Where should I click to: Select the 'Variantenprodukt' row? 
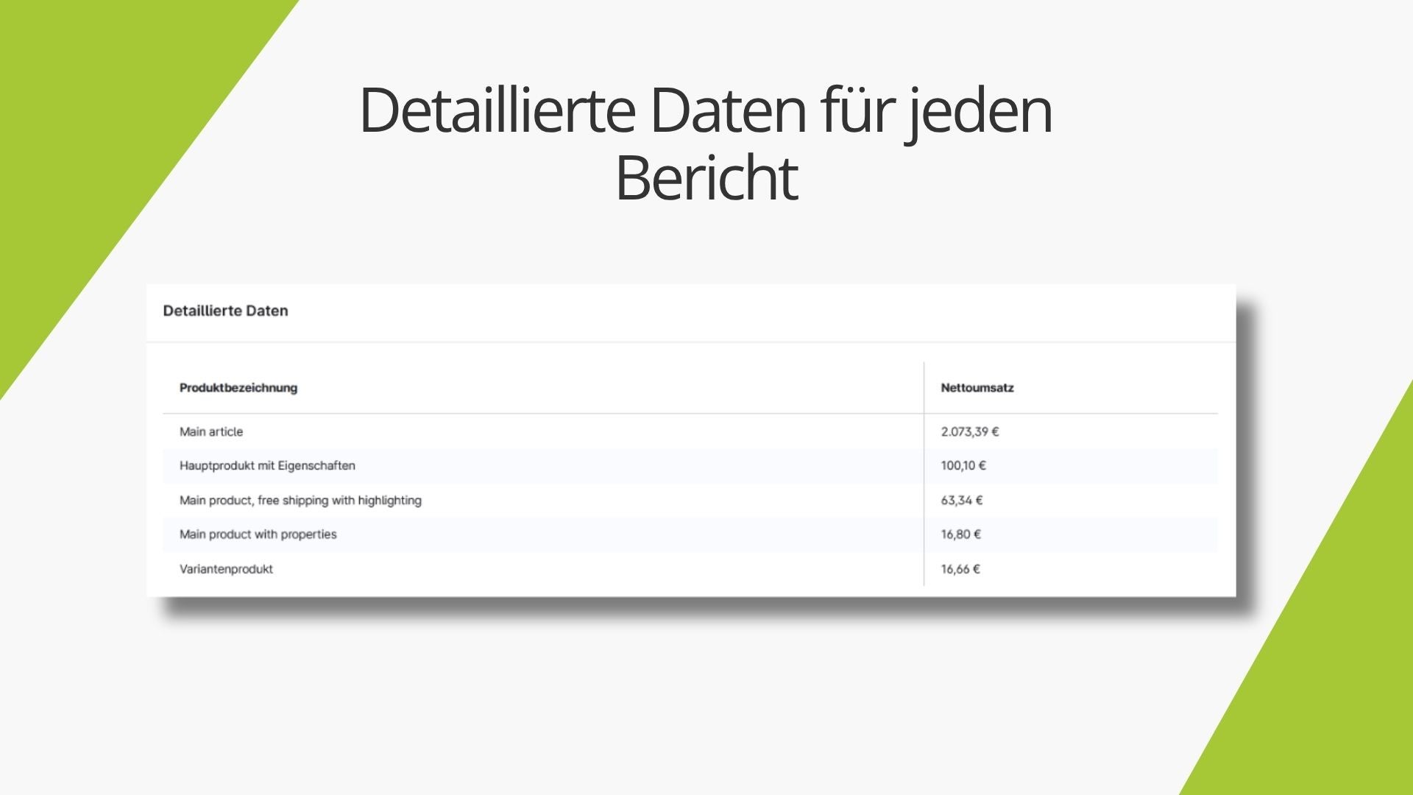690,569
